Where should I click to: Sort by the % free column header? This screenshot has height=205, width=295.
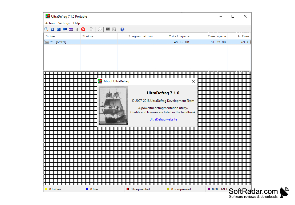[x=239, y=36]
